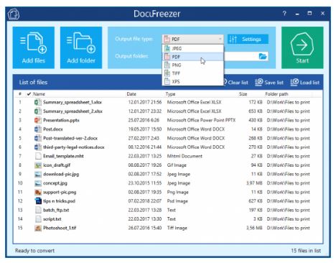Click the Clear list button
Image resolution: width=336 pixels, height=263 pixels.
pos(235,83)
